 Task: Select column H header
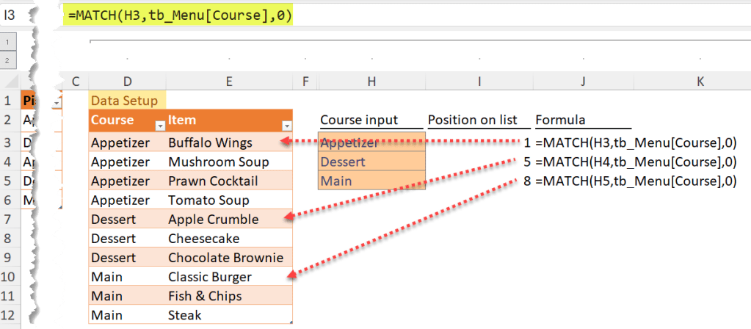372,82
